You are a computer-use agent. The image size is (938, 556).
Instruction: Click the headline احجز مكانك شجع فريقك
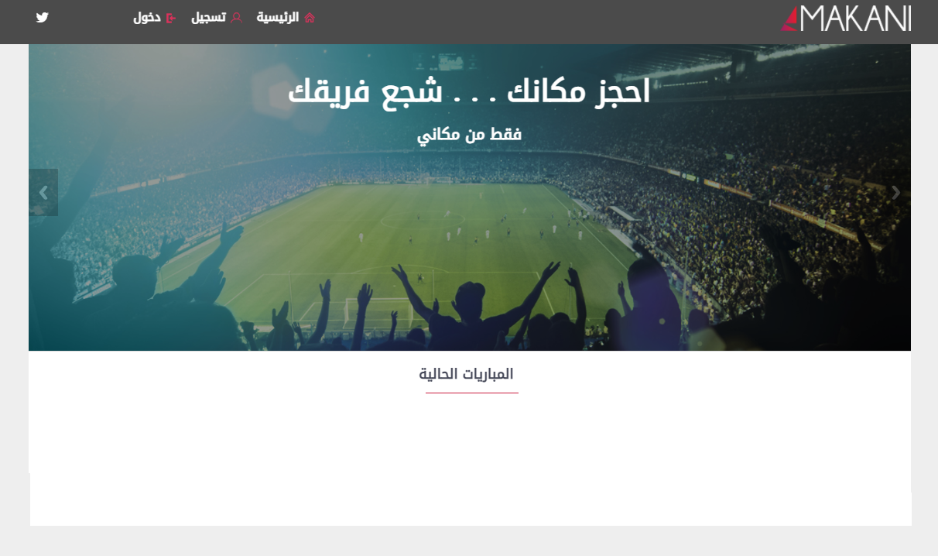[469, 92]
